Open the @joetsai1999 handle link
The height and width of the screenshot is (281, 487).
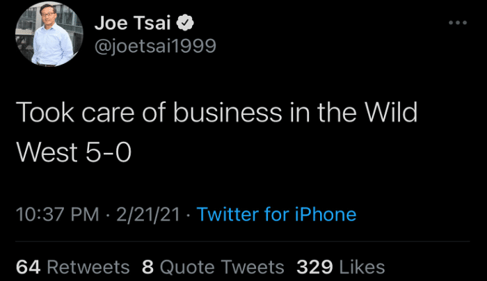[154, 45]
